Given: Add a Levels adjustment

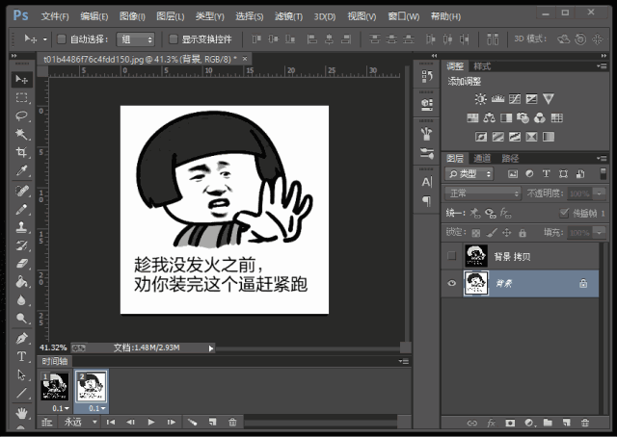Looking at the screenshot, I should click(497, 98).
